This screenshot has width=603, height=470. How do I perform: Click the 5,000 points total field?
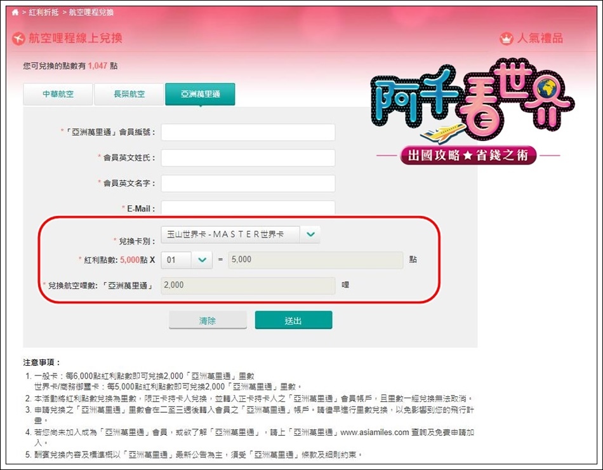(315, 260)
